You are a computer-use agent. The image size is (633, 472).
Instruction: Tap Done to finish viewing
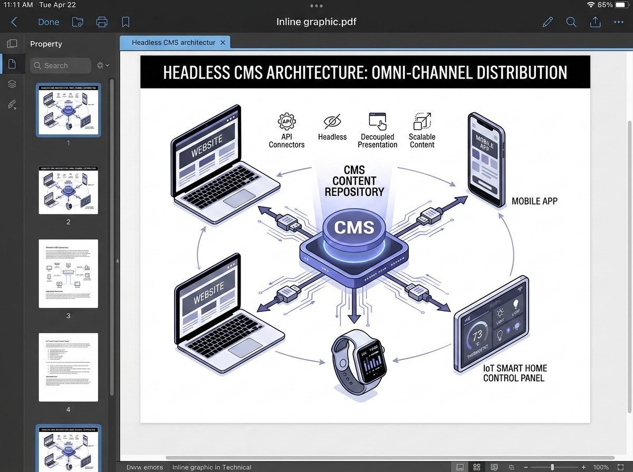49,22
